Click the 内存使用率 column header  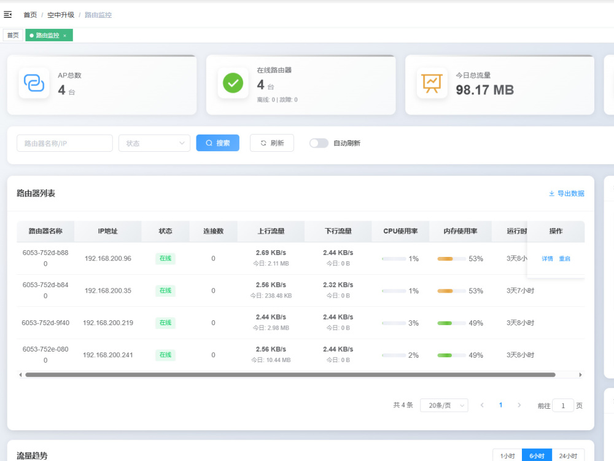pyautogui.click(x=460, y=231)
